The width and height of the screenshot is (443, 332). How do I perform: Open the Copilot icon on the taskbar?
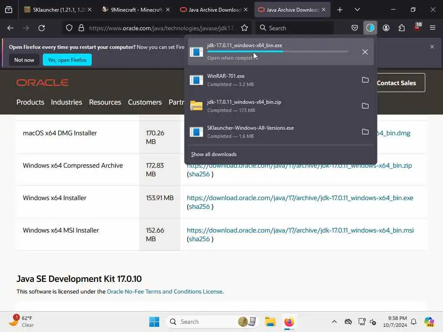(x=429, y=322)
